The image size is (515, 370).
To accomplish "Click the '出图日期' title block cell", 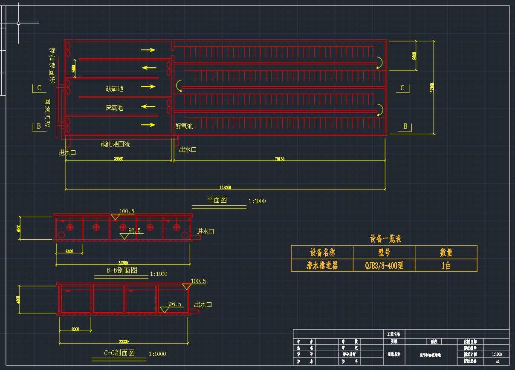I will coord(471,341).
